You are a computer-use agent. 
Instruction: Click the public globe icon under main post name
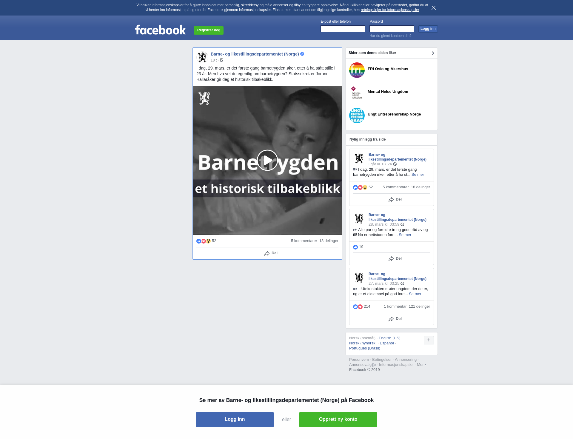[x=221, y=60]
